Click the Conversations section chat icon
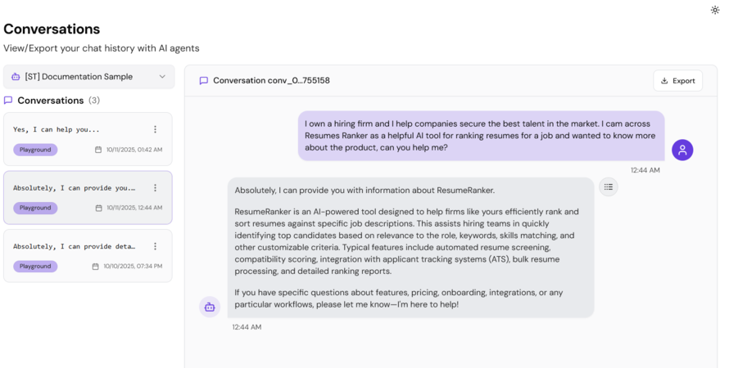 (8, 101)
